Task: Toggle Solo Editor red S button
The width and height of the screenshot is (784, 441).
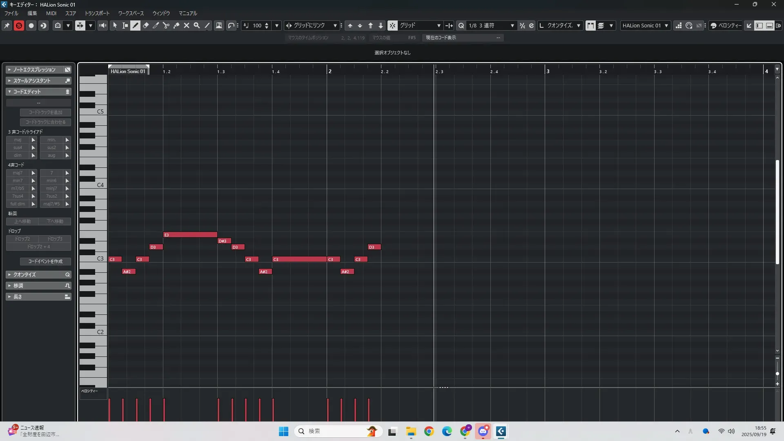Action: [x=19, y=25]
